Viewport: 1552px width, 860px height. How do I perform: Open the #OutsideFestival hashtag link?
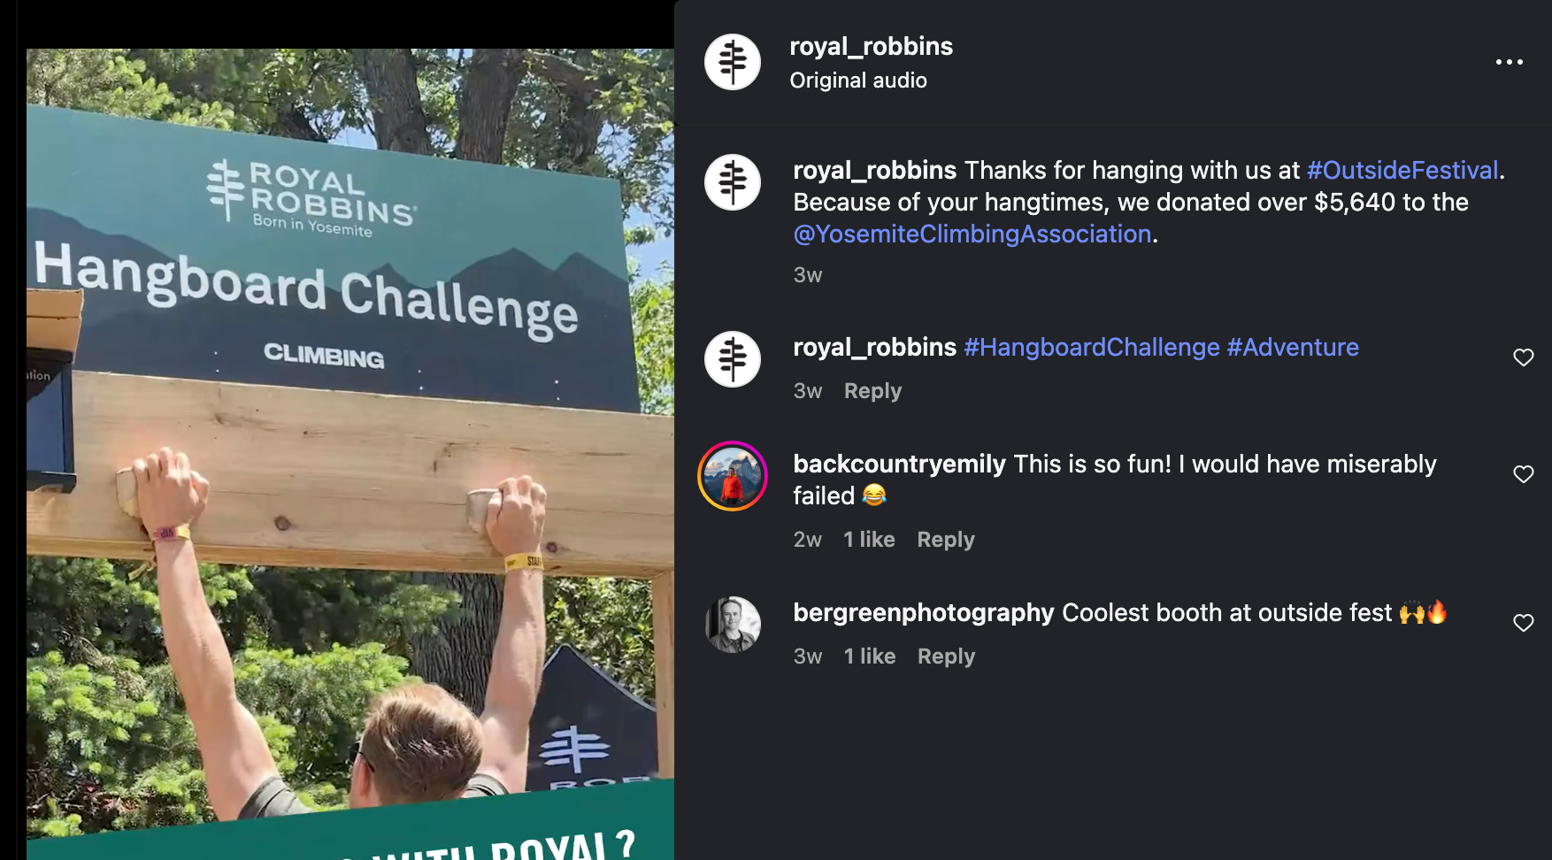click(1402, 170)
